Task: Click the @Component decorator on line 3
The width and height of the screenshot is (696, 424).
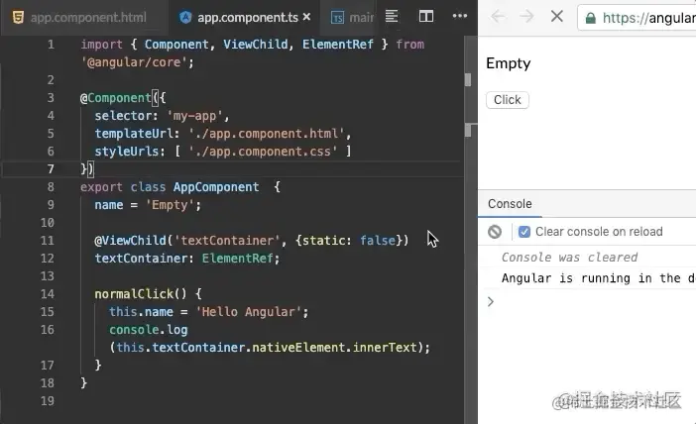Action: coord(115,98)
